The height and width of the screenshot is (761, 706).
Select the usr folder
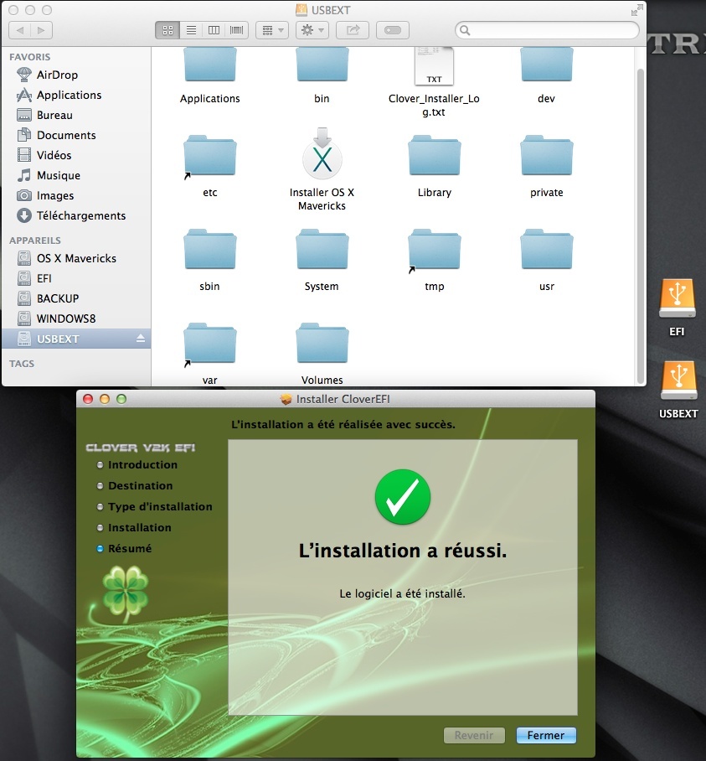coord(547,249)
